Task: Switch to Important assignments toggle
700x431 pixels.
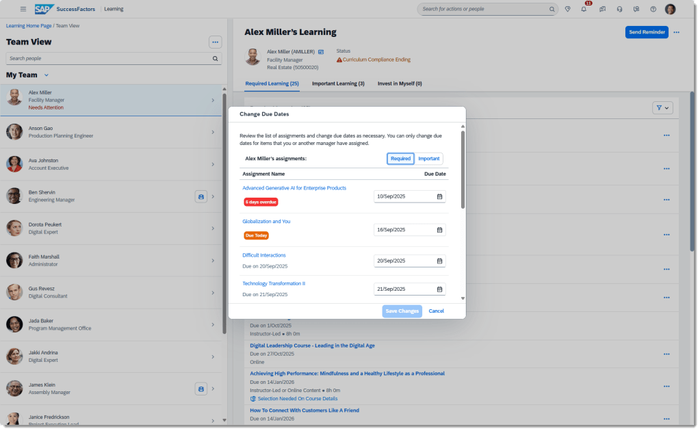Action: coord(429,159)
